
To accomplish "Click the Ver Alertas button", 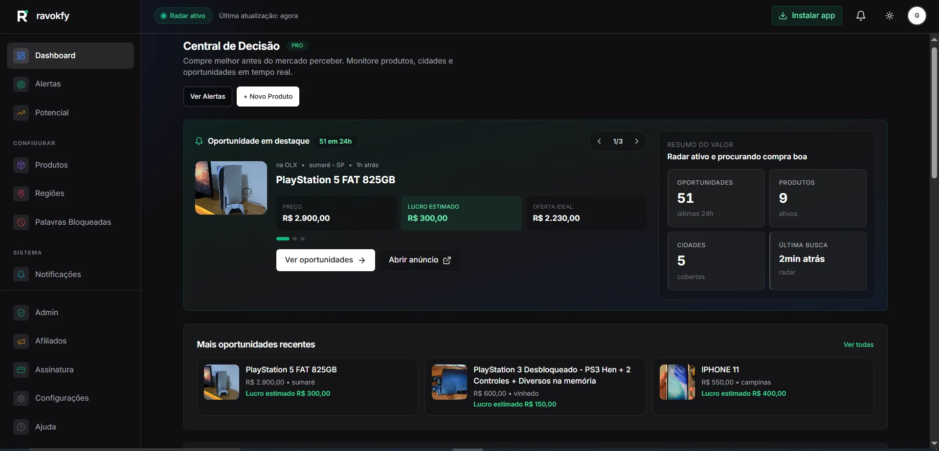I will point(208,97).
